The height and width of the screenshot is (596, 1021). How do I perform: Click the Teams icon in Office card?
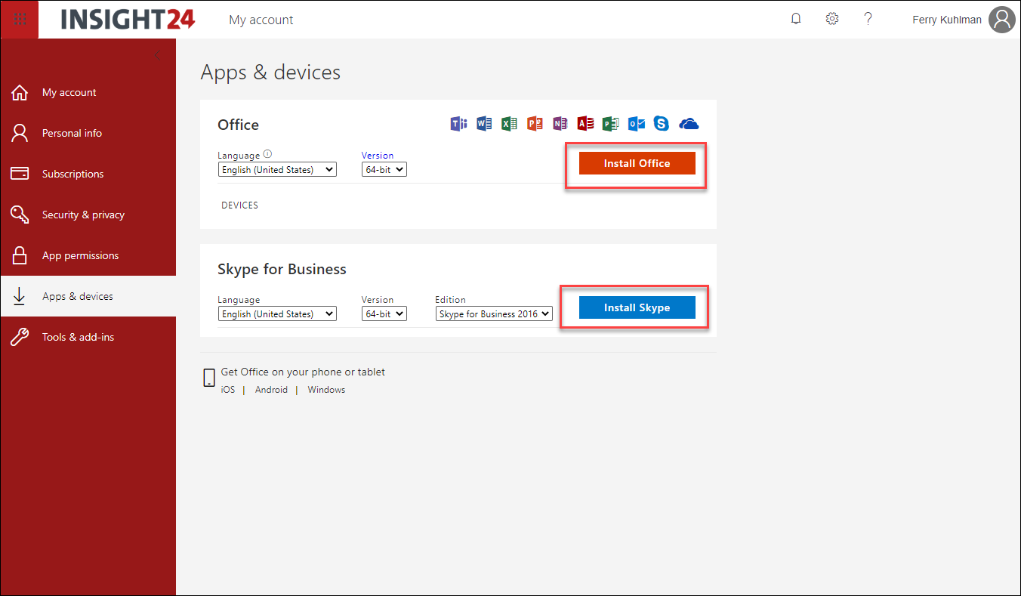pos(458,124)
